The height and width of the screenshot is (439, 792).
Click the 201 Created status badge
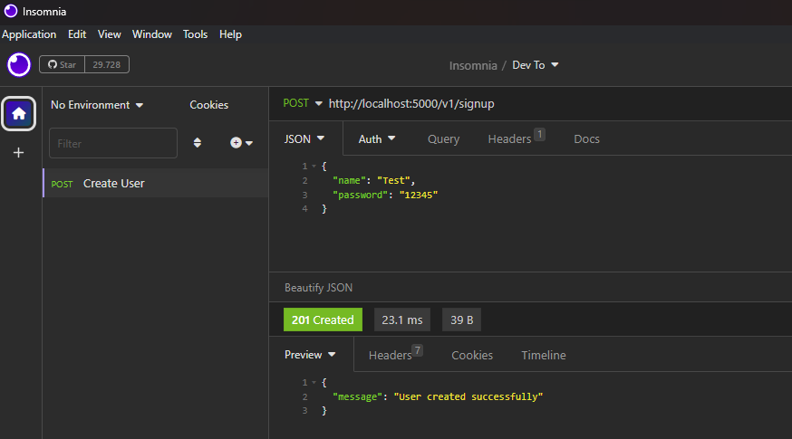point(323,320)
